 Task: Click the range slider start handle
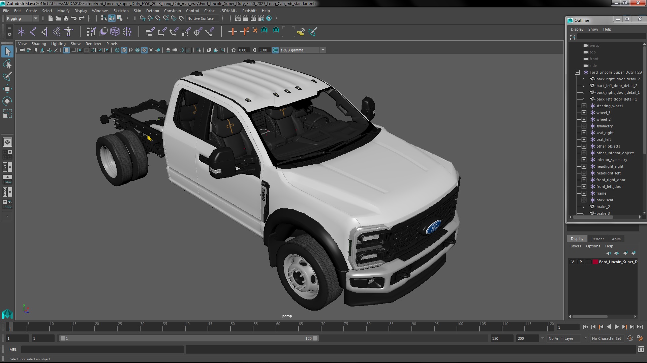63,338
